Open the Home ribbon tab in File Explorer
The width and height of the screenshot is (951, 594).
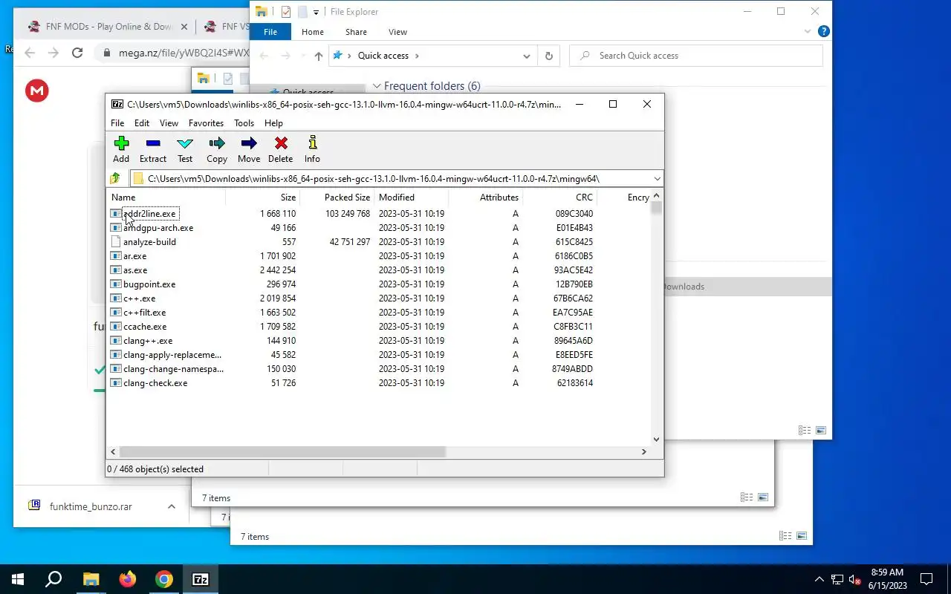pyautogui.click(x=312, y=32)
